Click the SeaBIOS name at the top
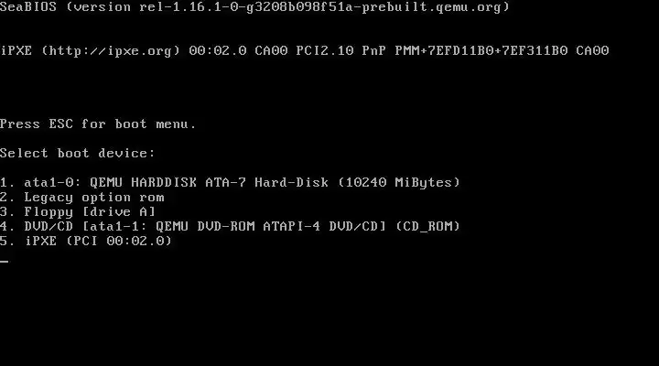 click(28, 7)
